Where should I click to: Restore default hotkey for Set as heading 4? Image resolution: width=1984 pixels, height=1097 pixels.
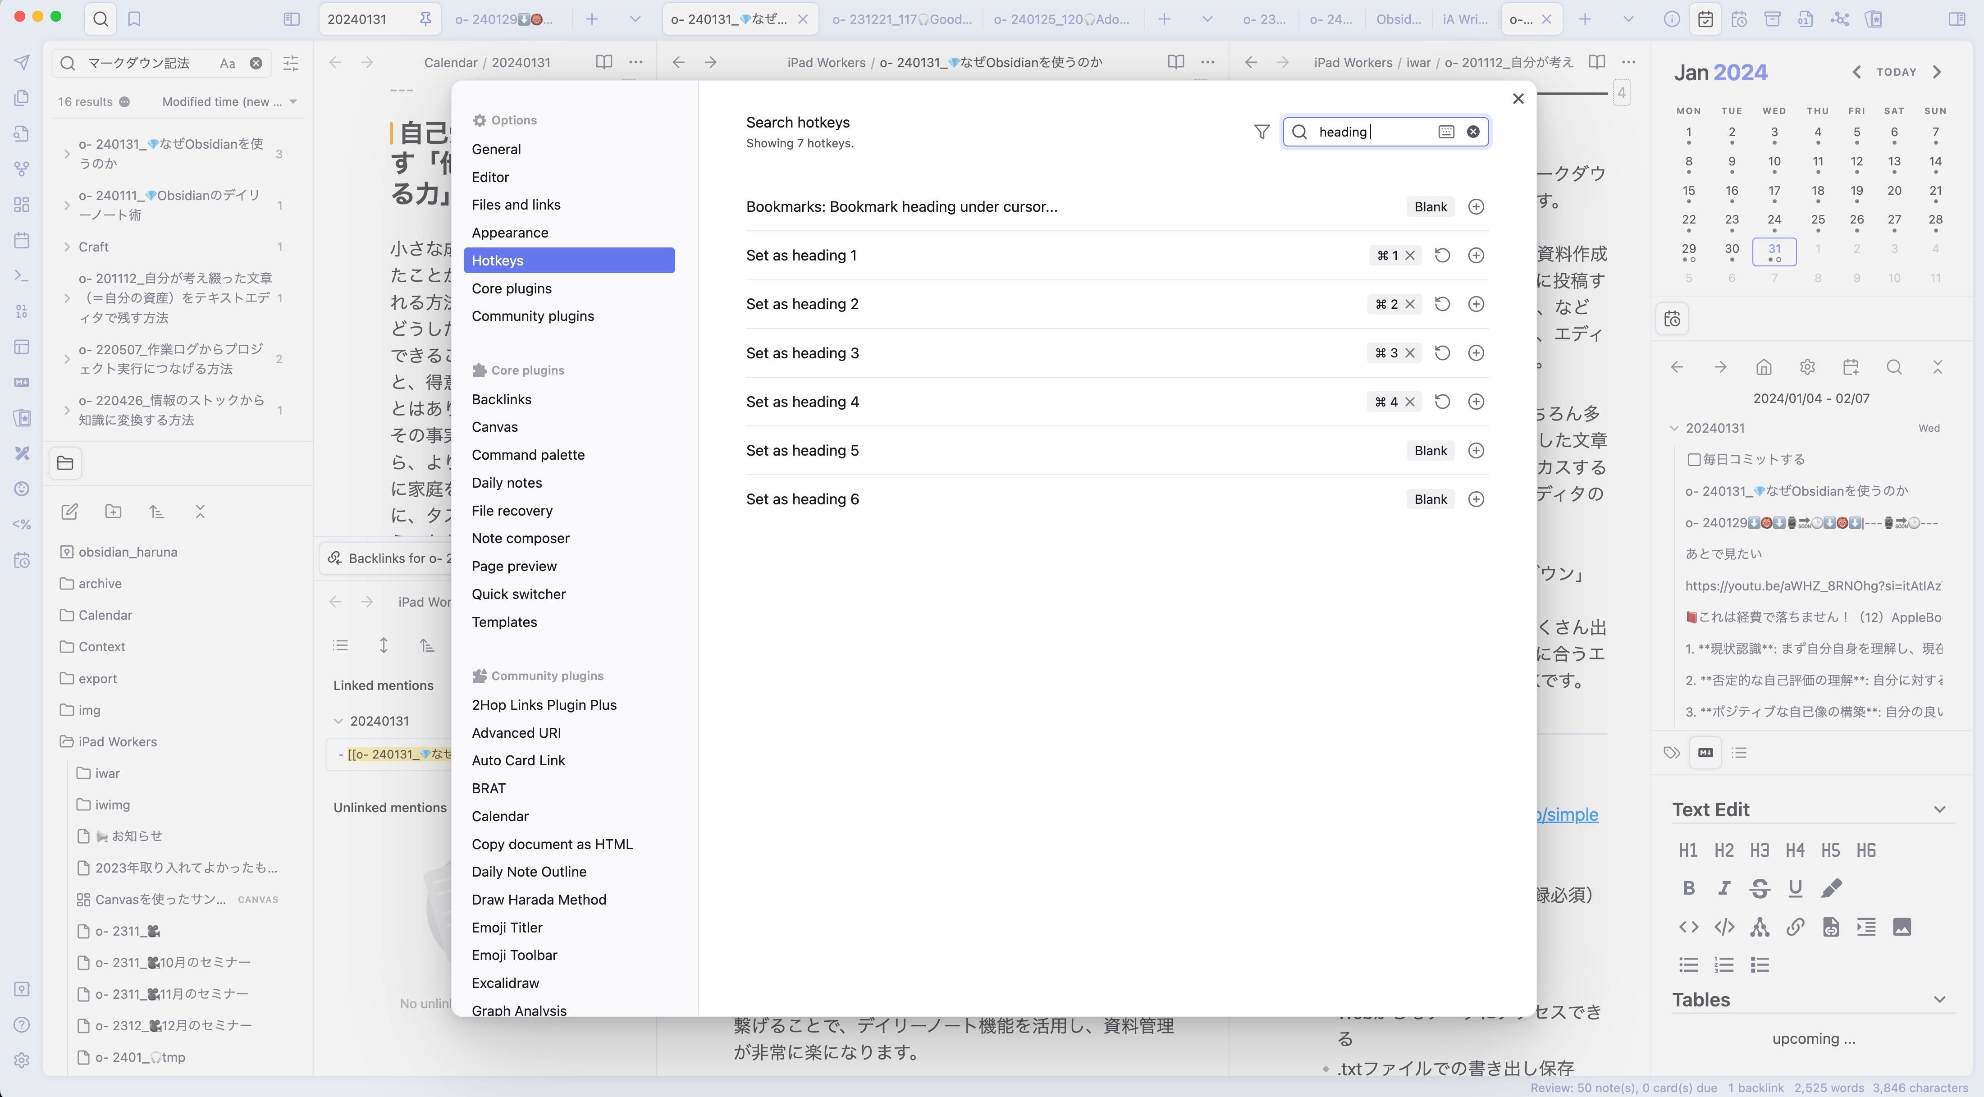(x=1442, y=402)
